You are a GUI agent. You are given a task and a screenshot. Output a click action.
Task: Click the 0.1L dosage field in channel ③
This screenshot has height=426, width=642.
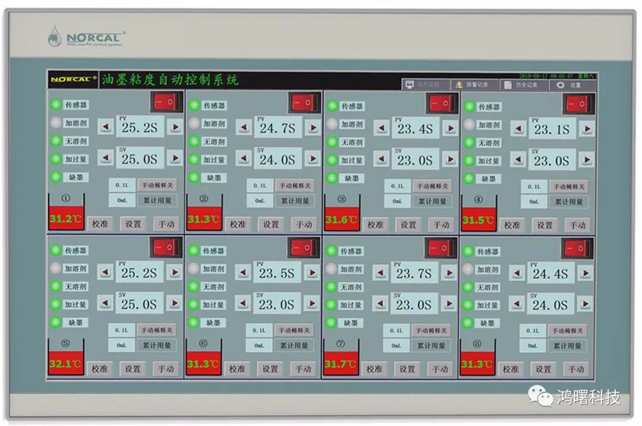[398, 186]
